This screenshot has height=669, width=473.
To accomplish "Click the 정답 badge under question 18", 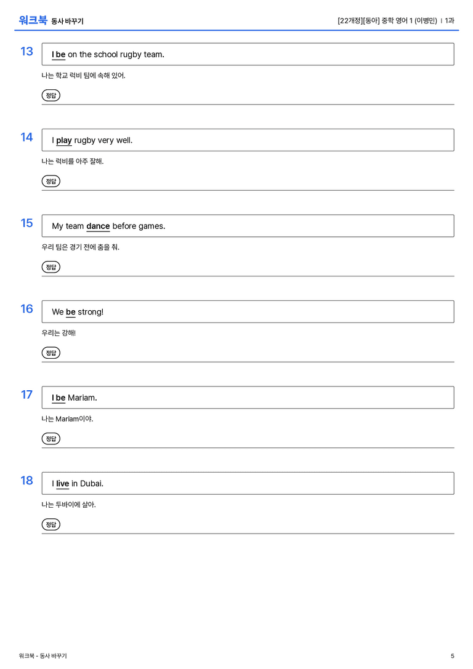I will (51, 524).
